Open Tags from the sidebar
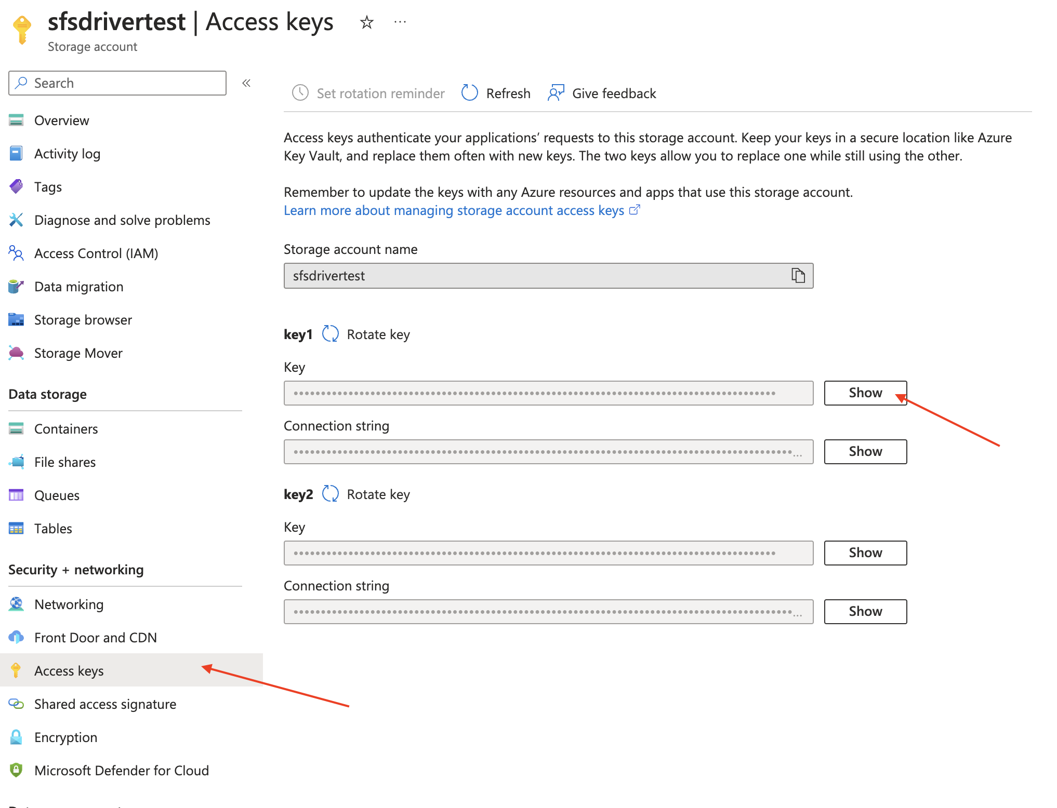Viewport: 1057px width, 808px height. coord(48,187)
